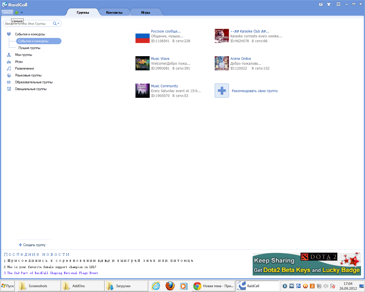Open Официальные группы category
The width and height of the screenshot is (365, 292).
31,89
